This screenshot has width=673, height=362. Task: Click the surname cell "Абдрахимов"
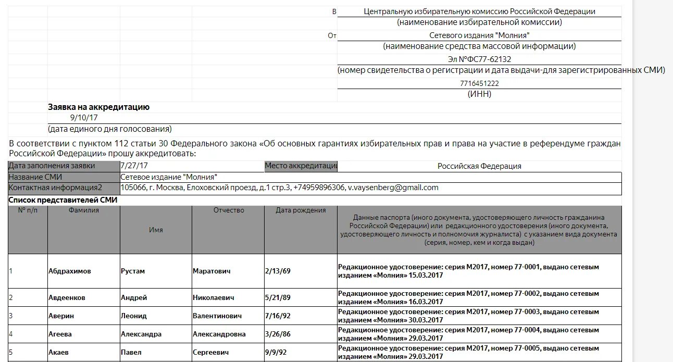tap(84, 271)
